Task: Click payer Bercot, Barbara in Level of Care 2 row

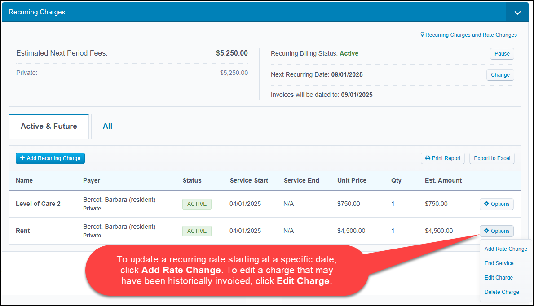Action: (119, 200)
